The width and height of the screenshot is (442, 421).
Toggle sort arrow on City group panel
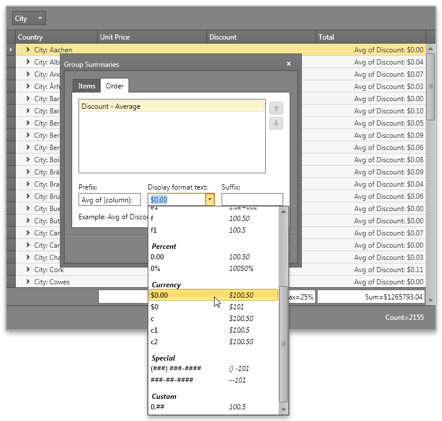[x=40, y=18]
